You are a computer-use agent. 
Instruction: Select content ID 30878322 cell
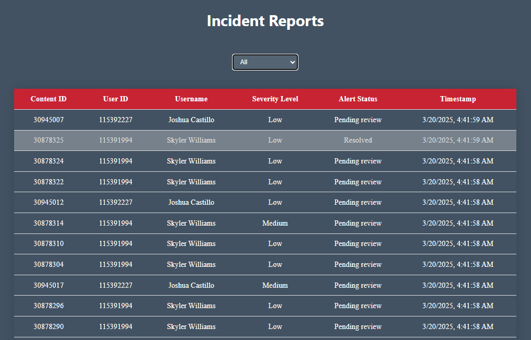tap(49, 182)
